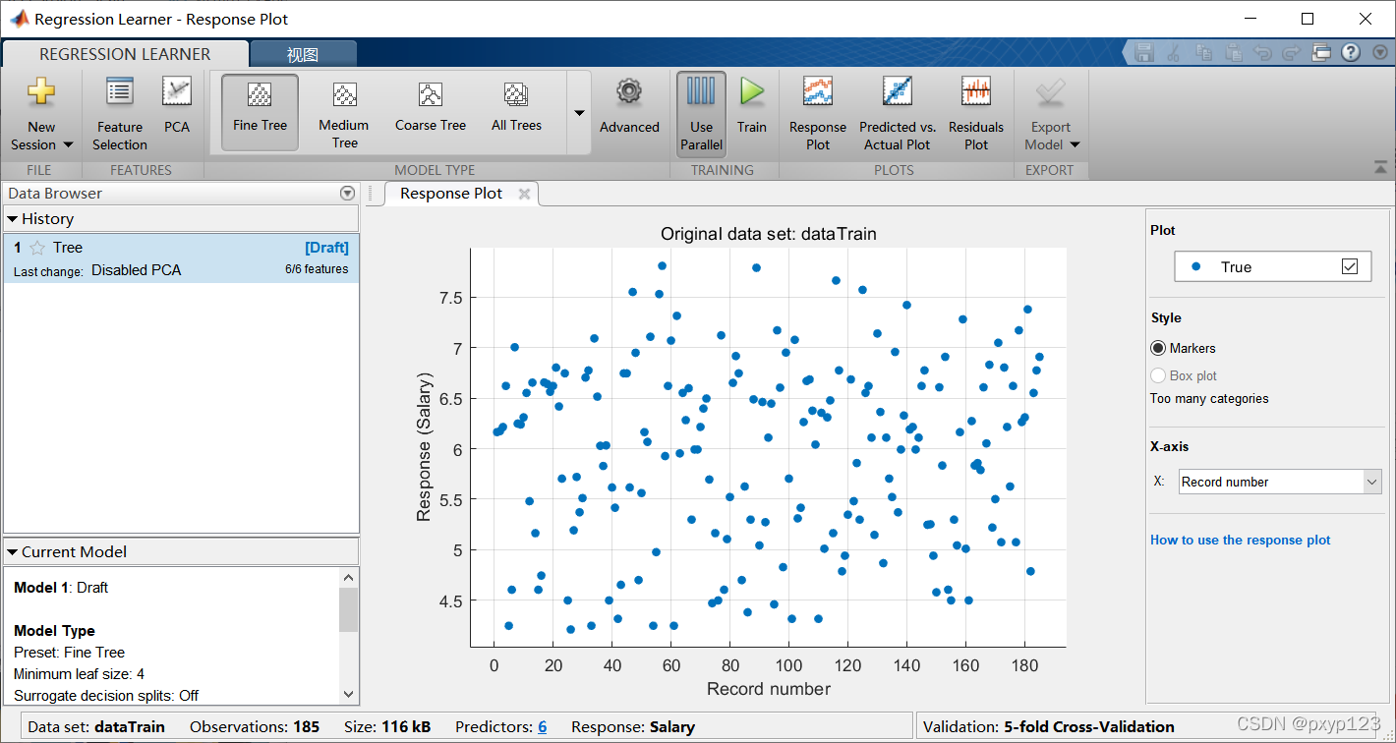The image size is (1396, 743).
Task: Click the Response: Salary status text
Action: click(633, 727)
